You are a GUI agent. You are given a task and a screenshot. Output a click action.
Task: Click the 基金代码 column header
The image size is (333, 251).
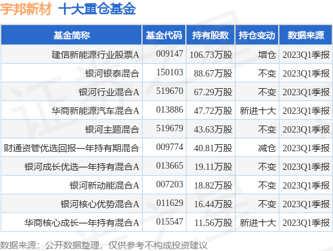[164, 35]
